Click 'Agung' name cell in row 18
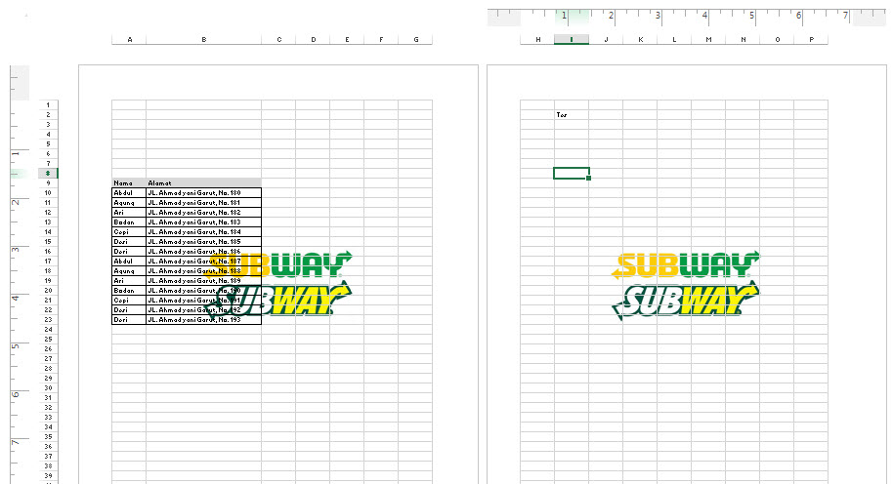Image resolution: width=893 pixels, height=484 pixels. click(129, 270)
